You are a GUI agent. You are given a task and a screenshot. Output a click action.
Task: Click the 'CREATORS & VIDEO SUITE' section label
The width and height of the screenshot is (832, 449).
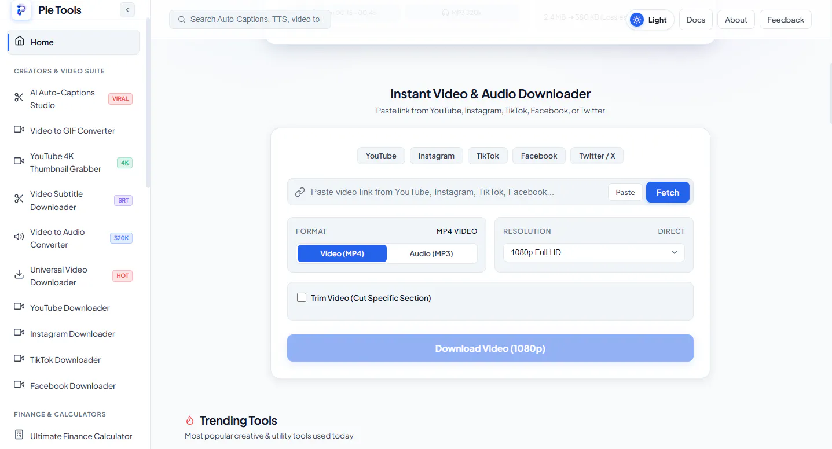60,71
